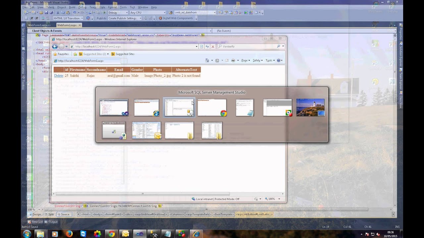Select Outlook thumbnail in task switcher
Viewport: 424px width, 238px height.
(x=146, y=130)
